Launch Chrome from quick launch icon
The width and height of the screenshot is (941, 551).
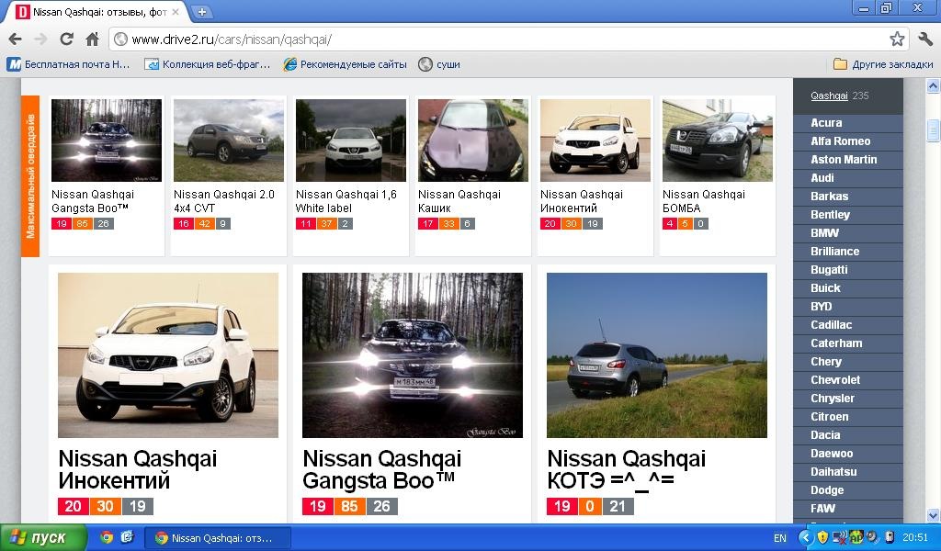point(107,537)
